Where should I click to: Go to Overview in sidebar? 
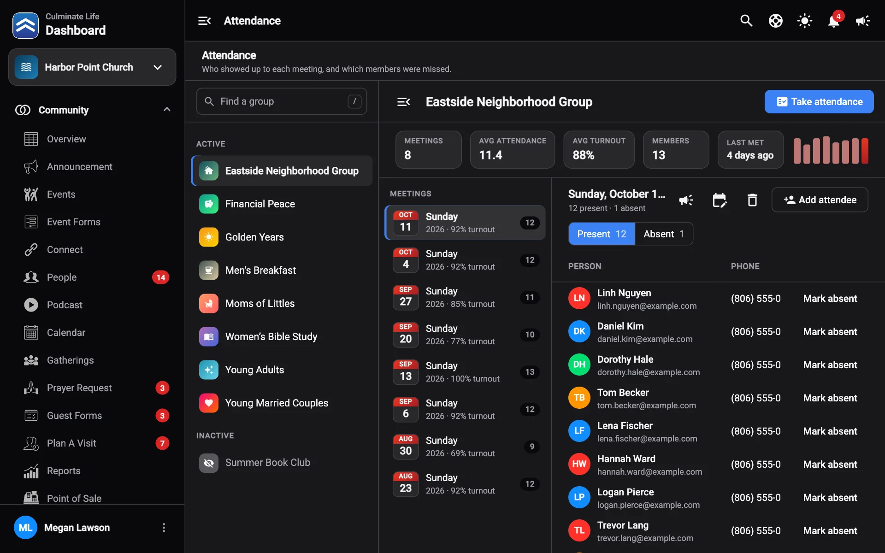[x=92, y=139]
